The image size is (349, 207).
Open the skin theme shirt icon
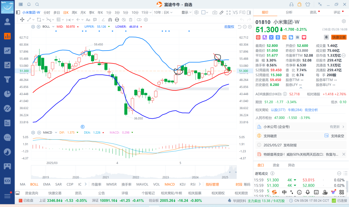[x=308, y=5]
